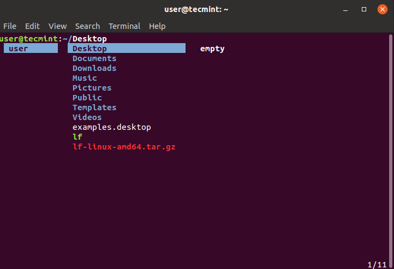394x269 pixels.
Task: Select the Documents directory entry
Action: [x=94, y=58]
